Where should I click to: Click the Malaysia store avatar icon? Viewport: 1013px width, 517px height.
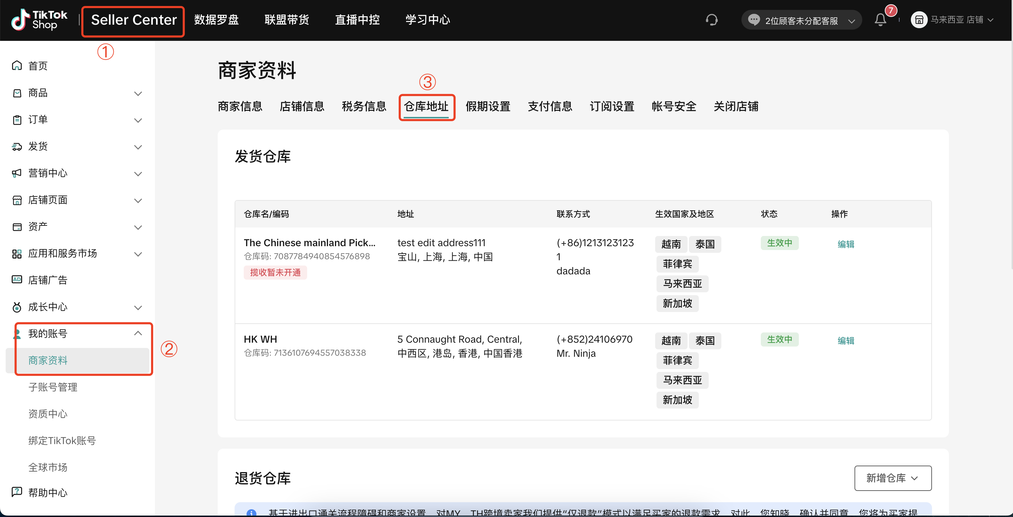click(919, 20)
